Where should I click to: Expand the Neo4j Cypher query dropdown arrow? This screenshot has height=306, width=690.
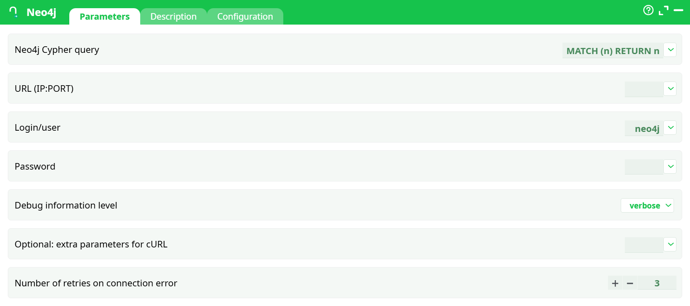[670, 50]
